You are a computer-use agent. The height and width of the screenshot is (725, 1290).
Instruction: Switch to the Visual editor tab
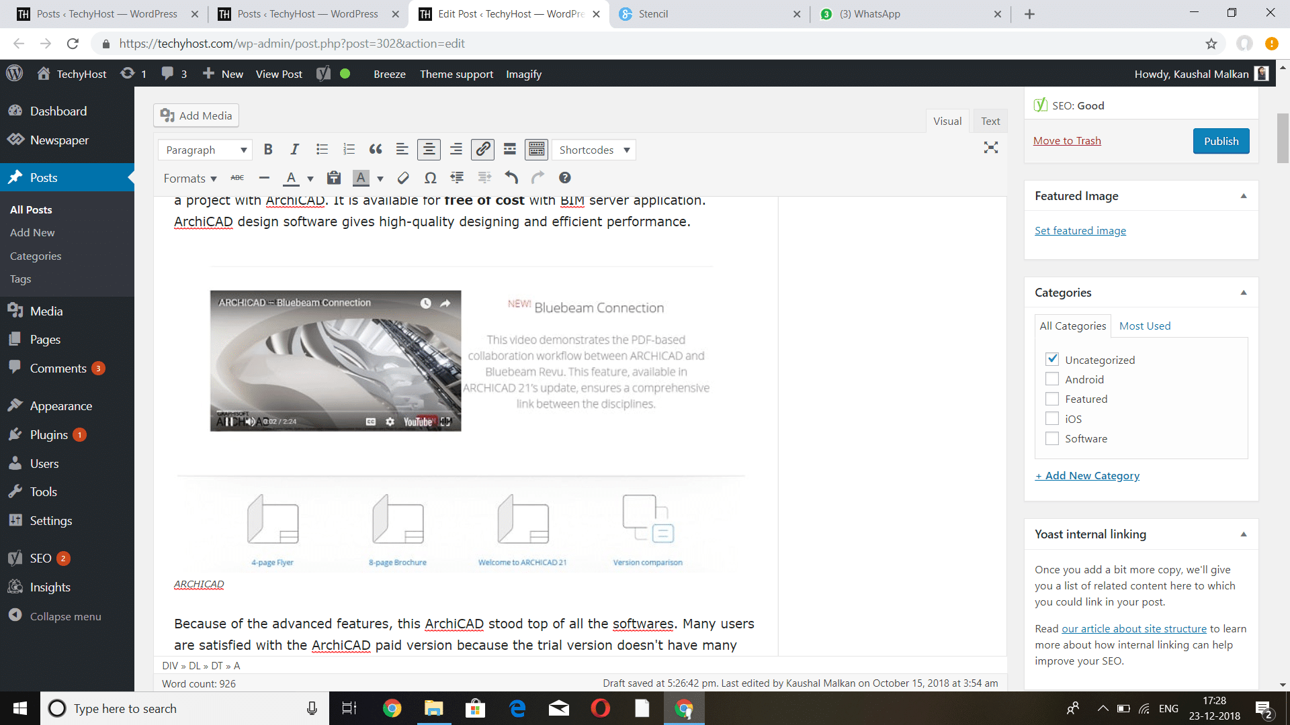tap(947, 121)
